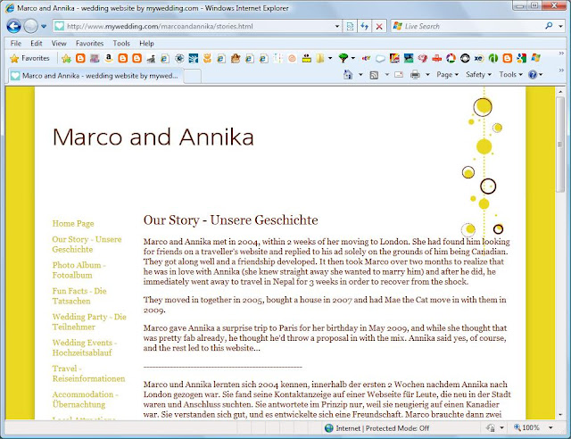Open the recent pages dropdown beside Forward

[44, 26]
